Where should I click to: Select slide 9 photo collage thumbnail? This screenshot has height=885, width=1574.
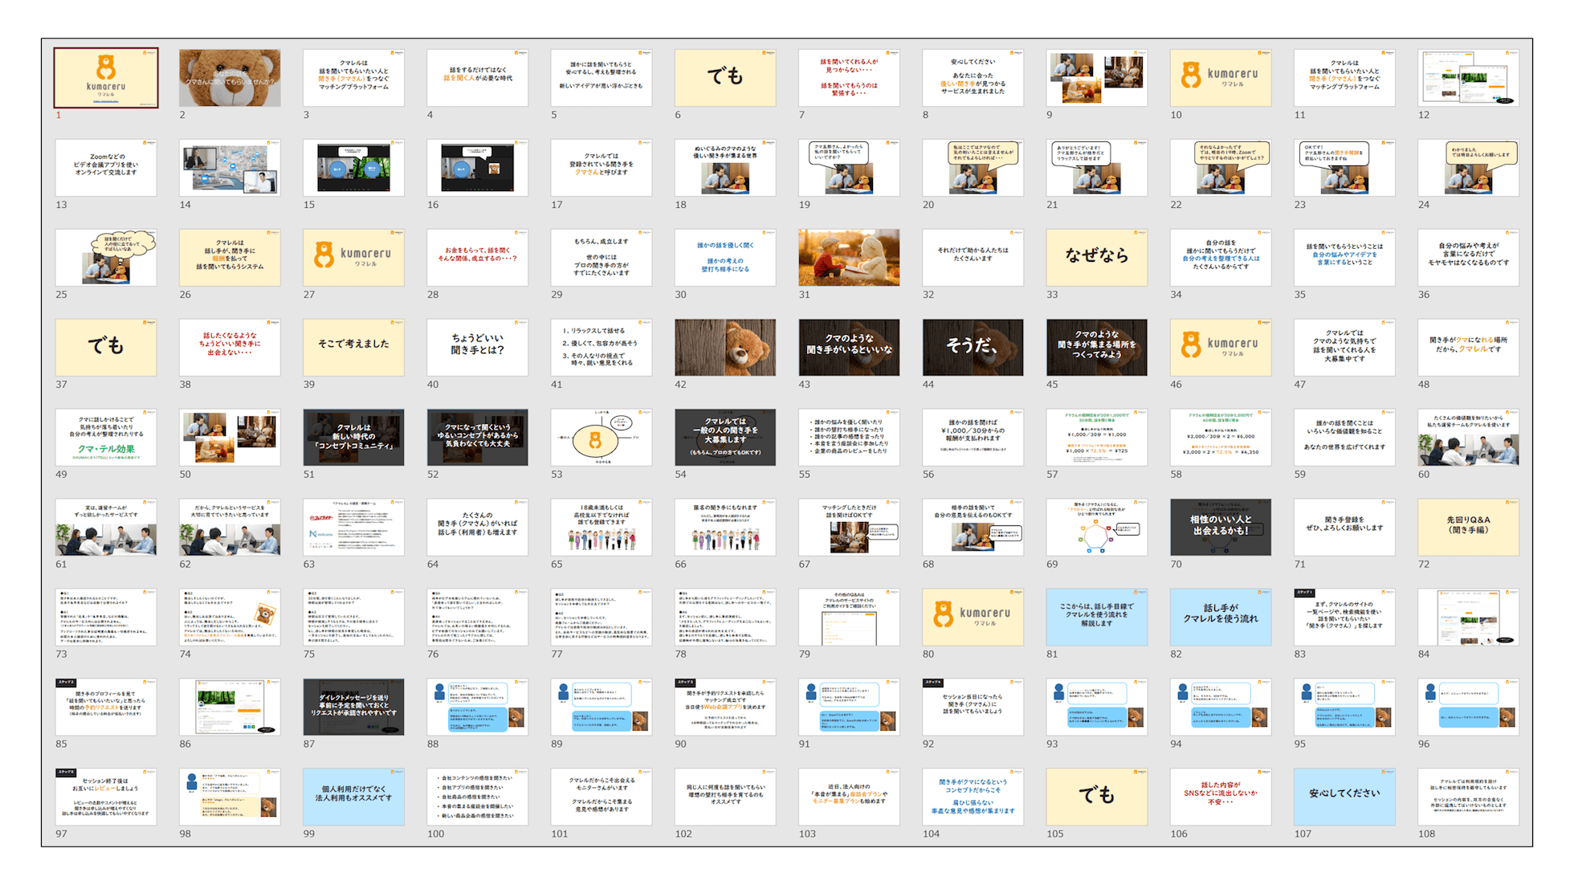point(1097,78)
